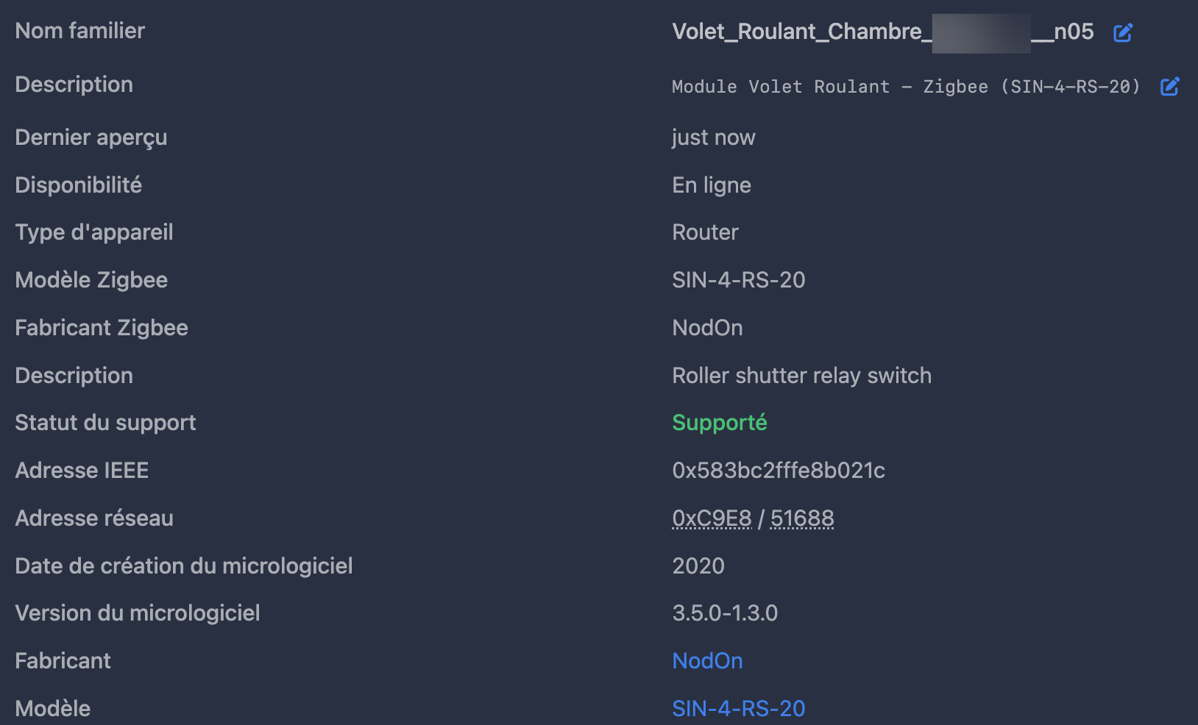Open the NodOn manufacturer link
This screenshot has height=725, width=1198.
click(707, 661)
